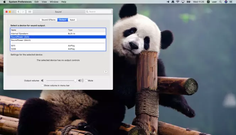Click the Wed 11:25 clock
The height and width of the screenshot is (135, 236).
[x=199, y=2]
